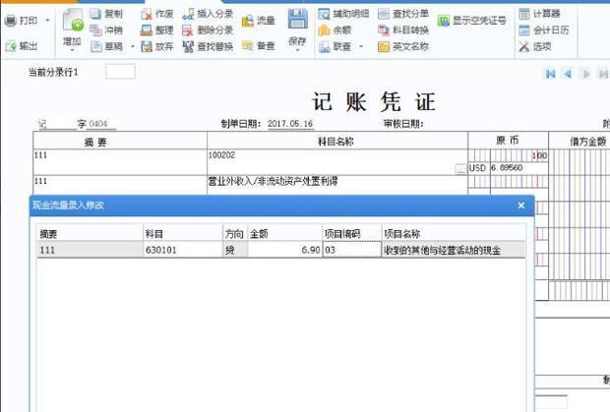This screenshot has width=610, height=412.
Task: Click the 当前分录行 input box
Action: point(120,72)
